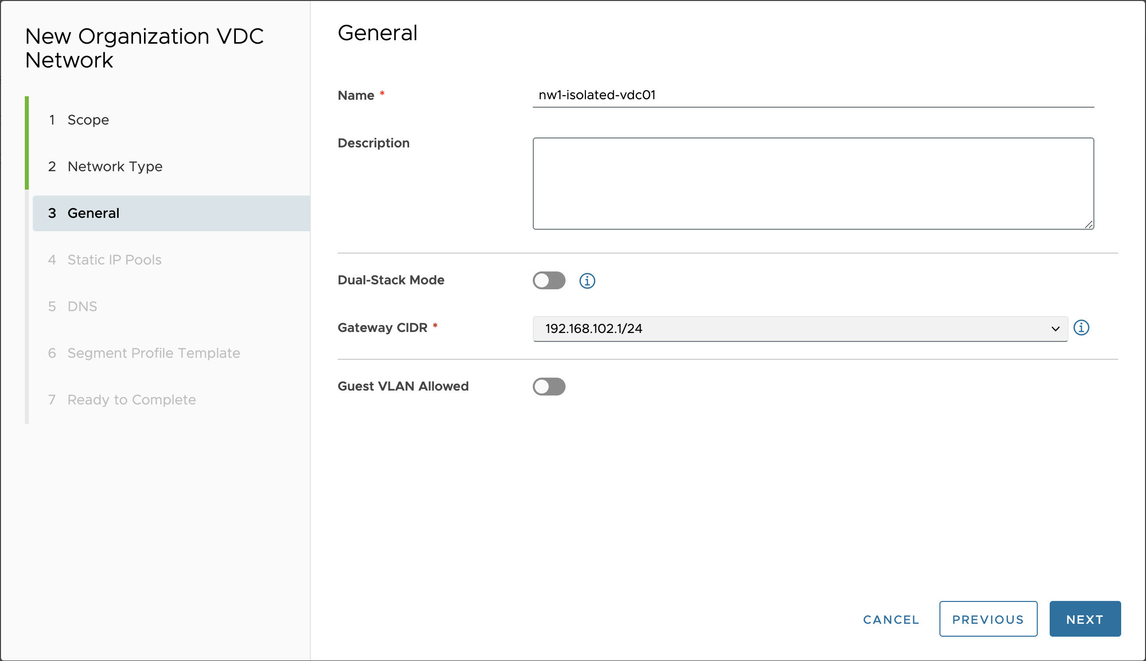Screen dimensions: 1146x661
Task: Click the Gateway CIDR info icon
Action: [1081, 328]
